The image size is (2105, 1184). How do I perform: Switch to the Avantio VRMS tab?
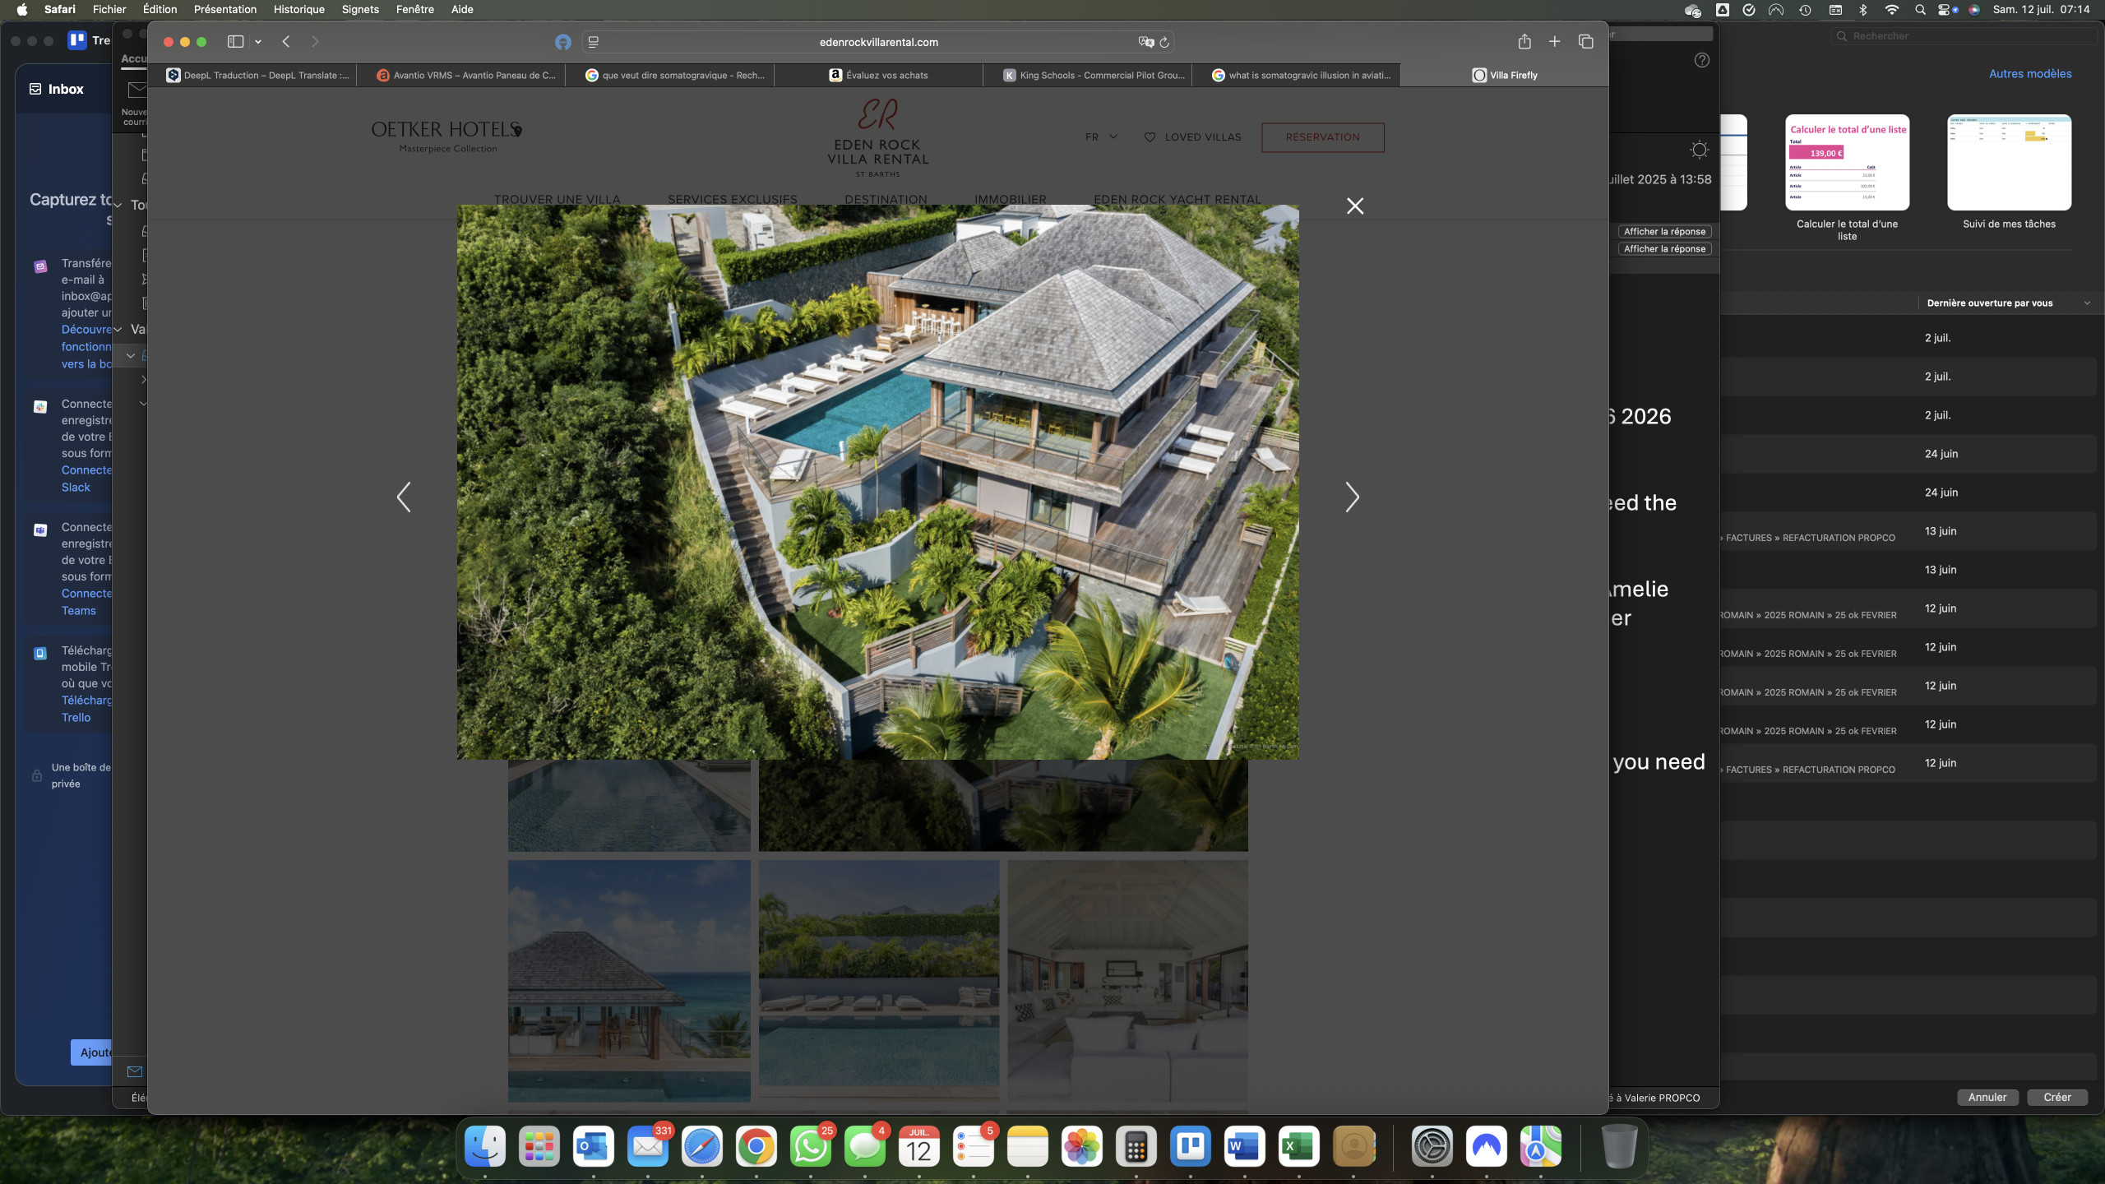pyautogui.click(x=465, y=75)
